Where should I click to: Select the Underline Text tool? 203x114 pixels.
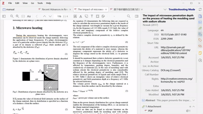click(81, 16)
